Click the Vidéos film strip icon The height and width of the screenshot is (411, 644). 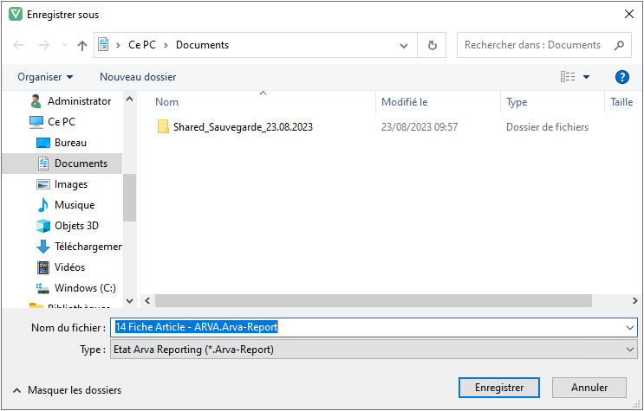click(43, 267)
